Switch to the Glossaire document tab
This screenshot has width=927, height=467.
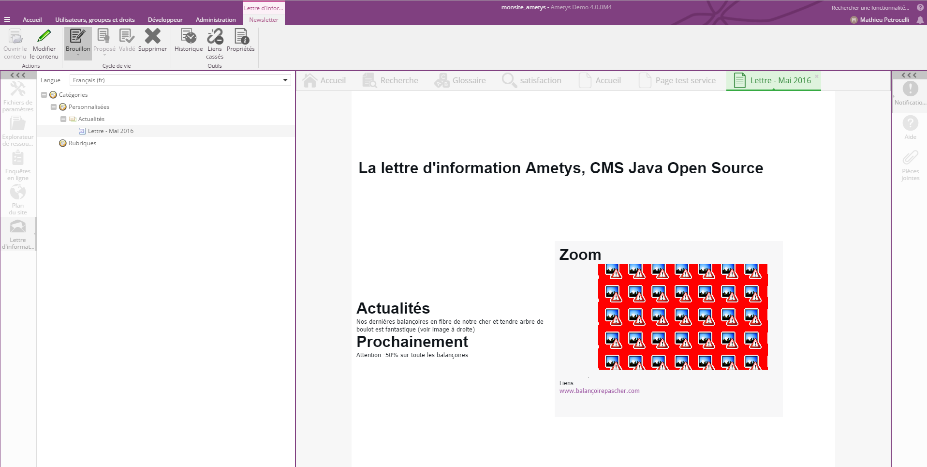[x=460, y=80]
